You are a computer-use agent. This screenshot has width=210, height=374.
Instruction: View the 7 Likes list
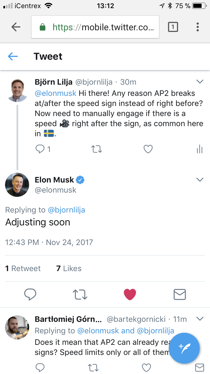[69, 268]
